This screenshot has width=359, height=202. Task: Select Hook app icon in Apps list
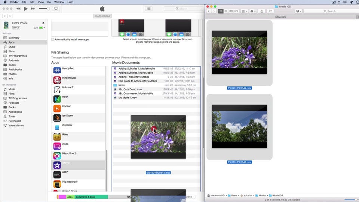coord(57,99)
